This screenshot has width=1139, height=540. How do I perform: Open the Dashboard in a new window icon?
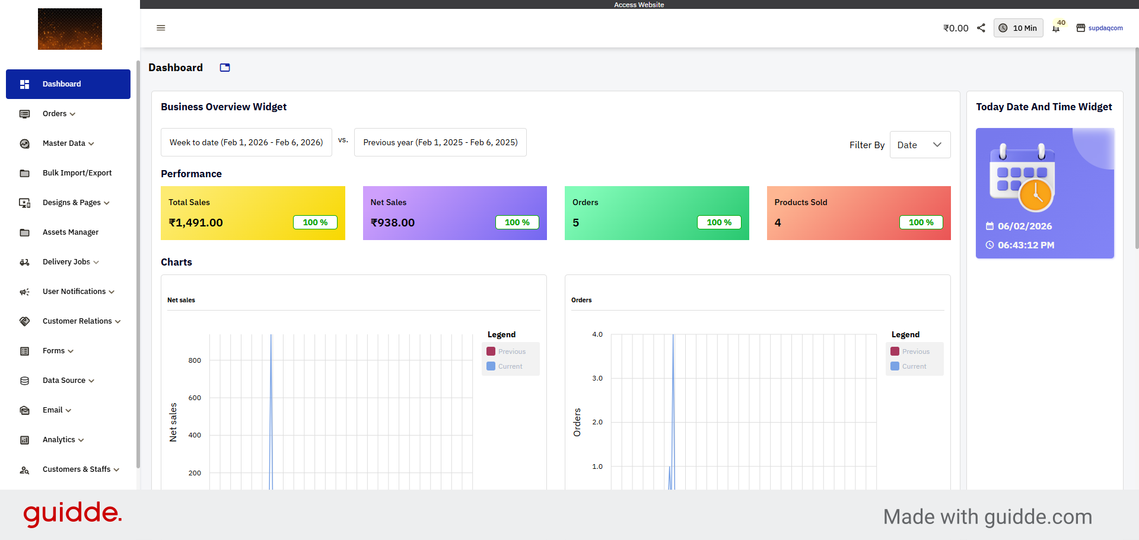(x=224, y=68)
